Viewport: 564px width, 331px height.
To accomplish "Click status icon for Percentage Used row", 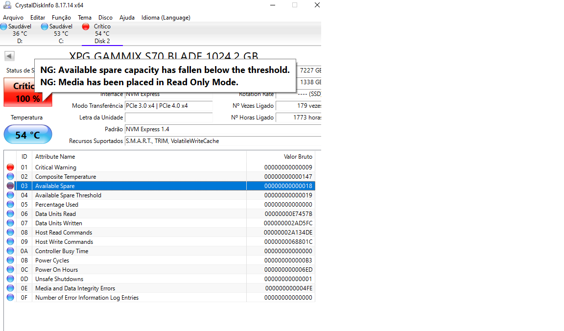I will point(10,204).
